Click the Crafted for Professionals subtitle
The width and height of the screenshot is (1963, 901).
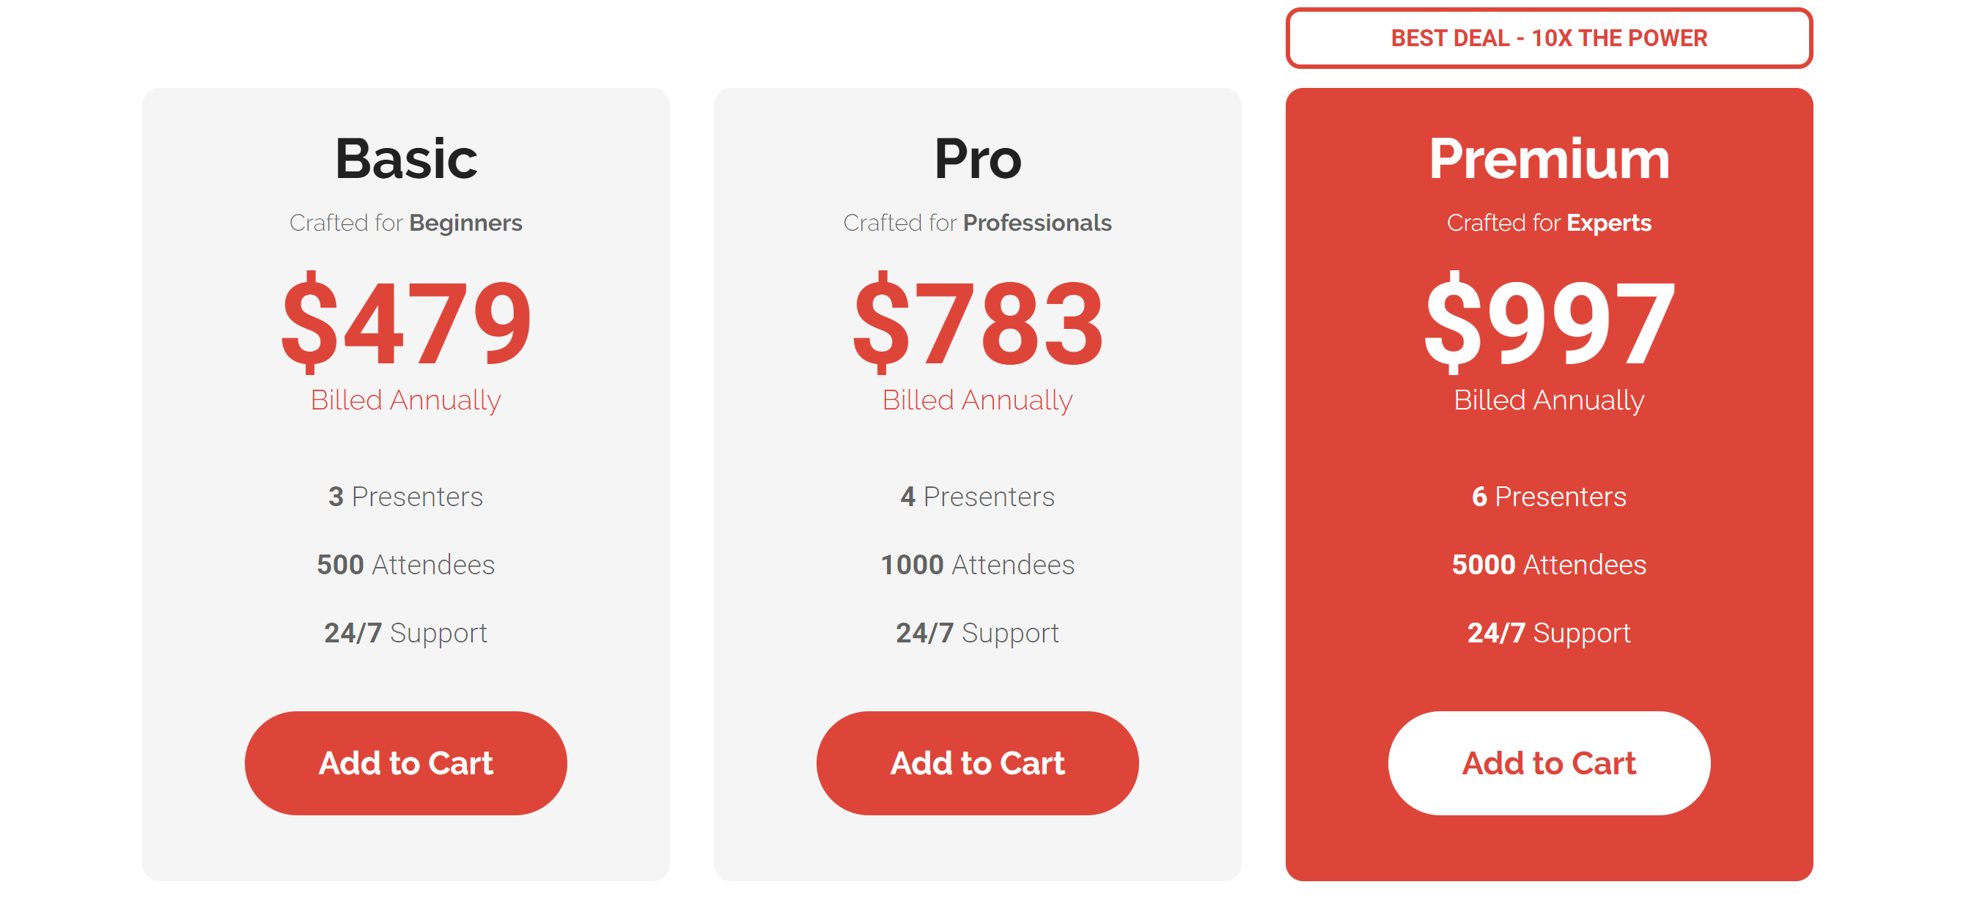(977, 223)
